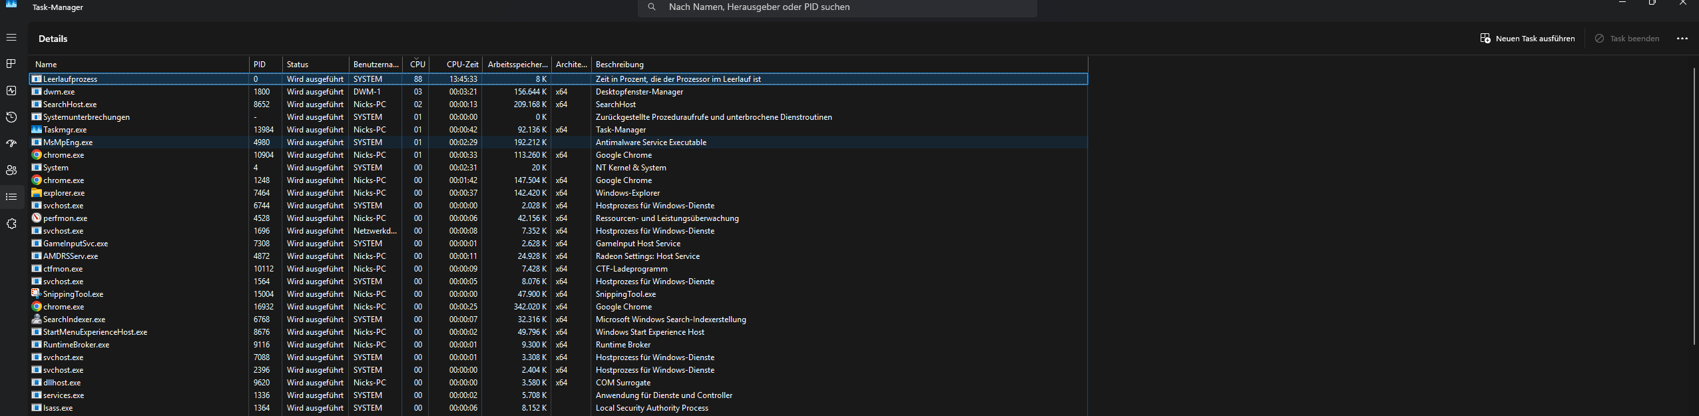Select the GameInputSvc.exe process name
1699x416 pixels.
[x=75, y=244]
